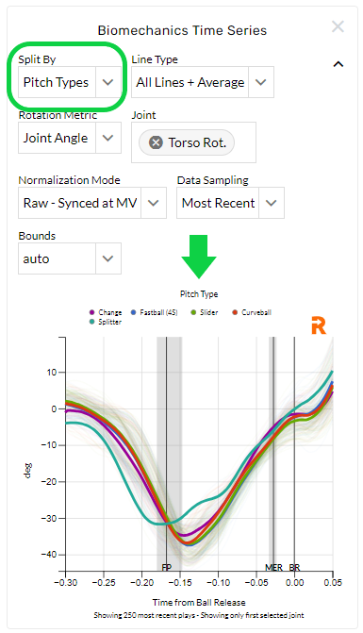The height and width of the screenshot is (633, 363).
Task: Click the purple Change legend dot
Action: pos(92,312)
